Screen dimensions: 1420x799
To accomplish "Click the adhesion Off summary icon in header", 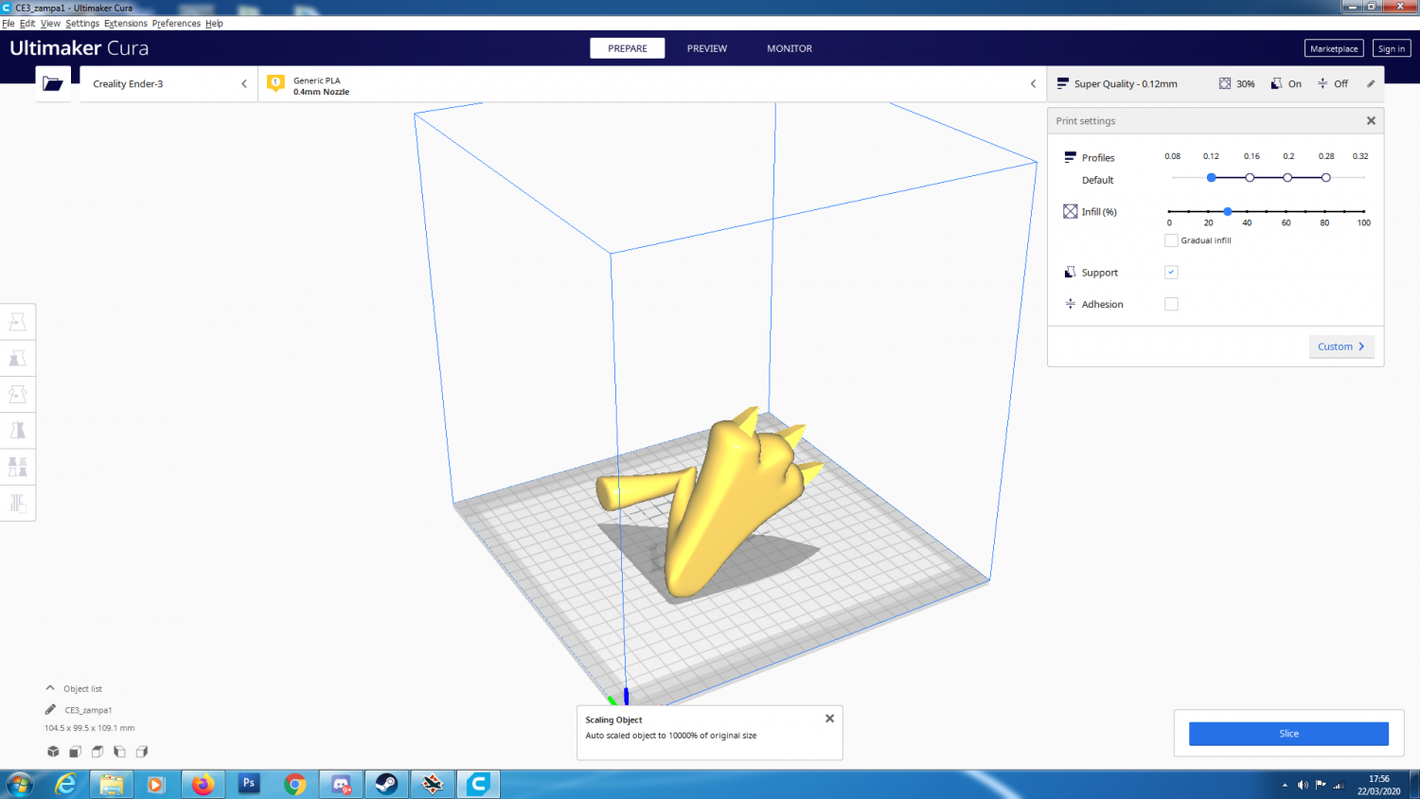I will [1322, 83].
